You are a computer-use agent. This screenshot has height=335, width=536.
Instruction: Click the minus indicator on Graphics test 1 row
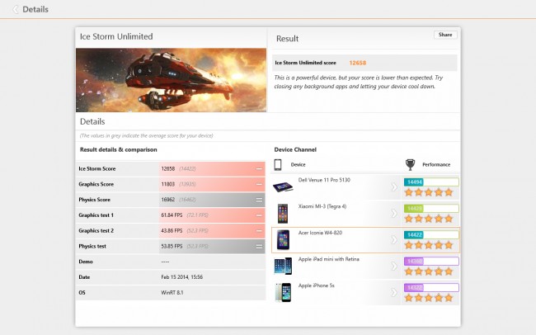pyautogui.click(x=259, y=215)
